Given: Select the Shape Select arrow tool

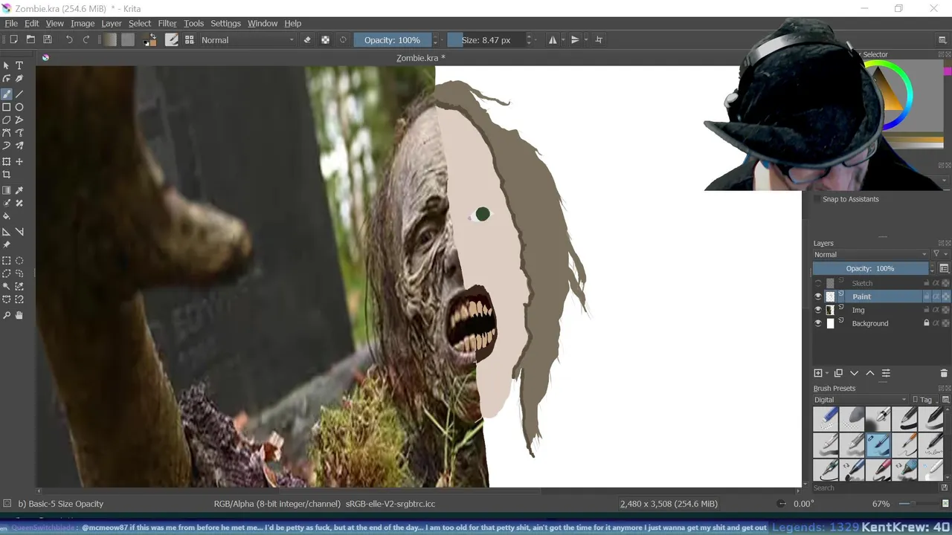Looking at the screenshot, I should click(7, 65).
